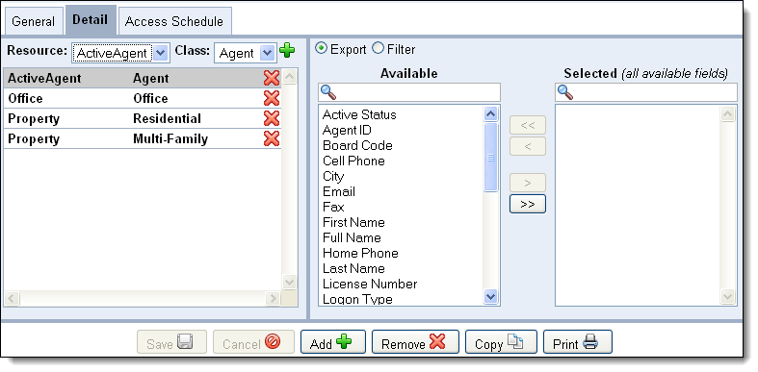Click resource list scroll up arrow
The image size is (758, 372).
pyautogui.click(x=289, y=77)
